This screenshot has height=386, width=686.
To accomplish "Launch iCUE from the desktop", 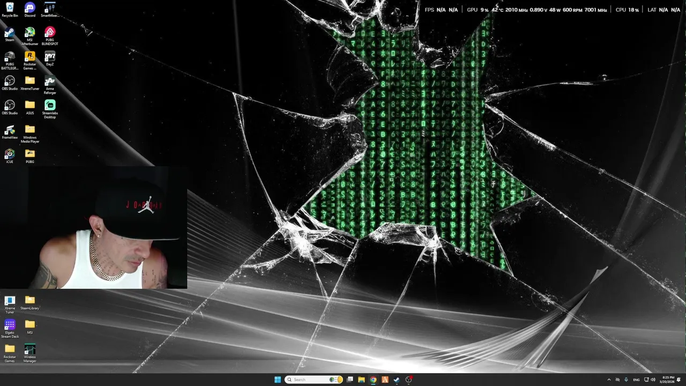I will [x=10, y=157].
